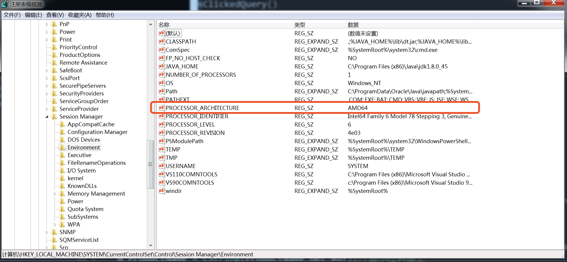Viewport: 567px width, 262px height.
Task: Click the string icon beside JAVA_HOME
Action: pos(161,66)
